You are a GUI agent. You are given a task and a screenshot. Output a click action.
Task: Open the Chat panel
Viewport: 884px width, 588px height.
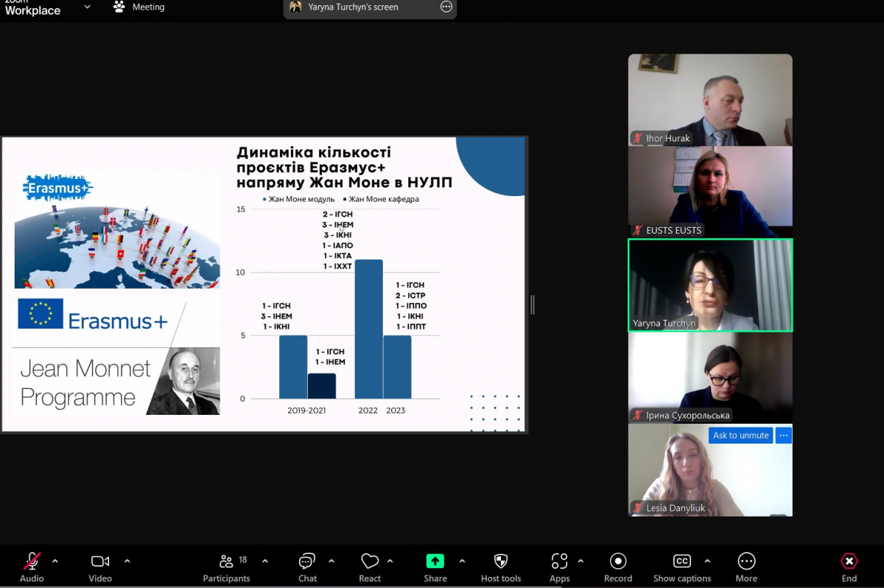pyautogui.click(x=307, y=561)
